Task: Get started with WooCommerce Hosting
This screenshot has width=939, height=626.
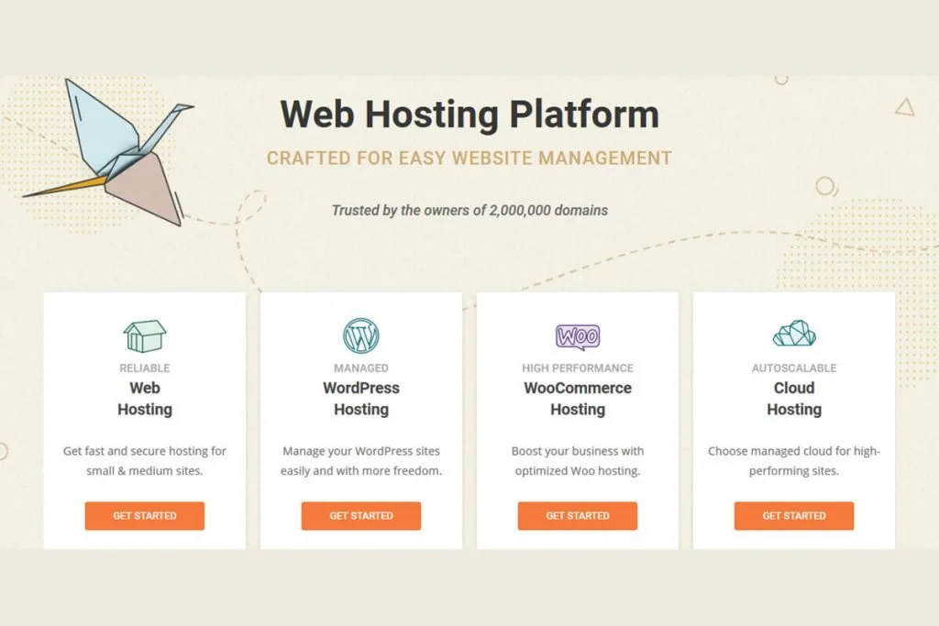Action: click(x=578, y=516)
